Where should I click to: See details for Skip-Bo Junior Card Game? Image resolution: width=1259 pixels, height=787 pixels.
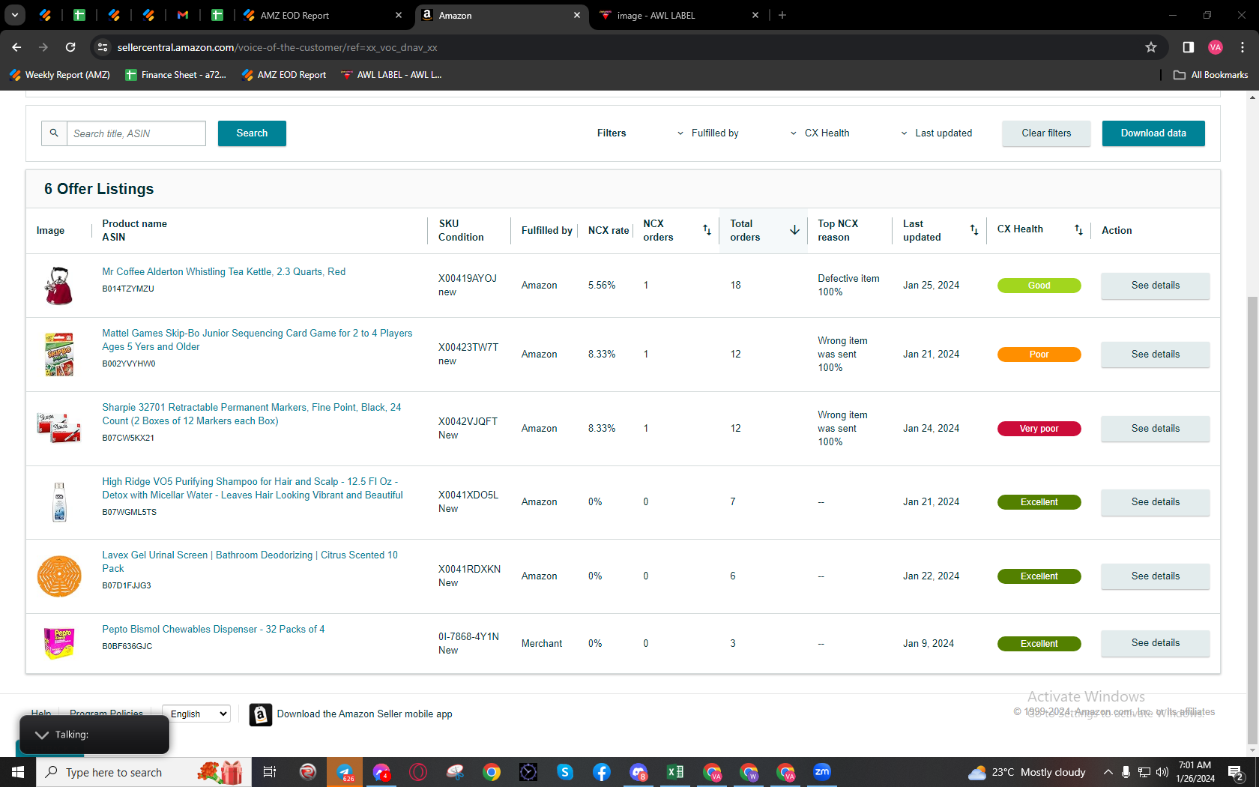pos(1155,355)
